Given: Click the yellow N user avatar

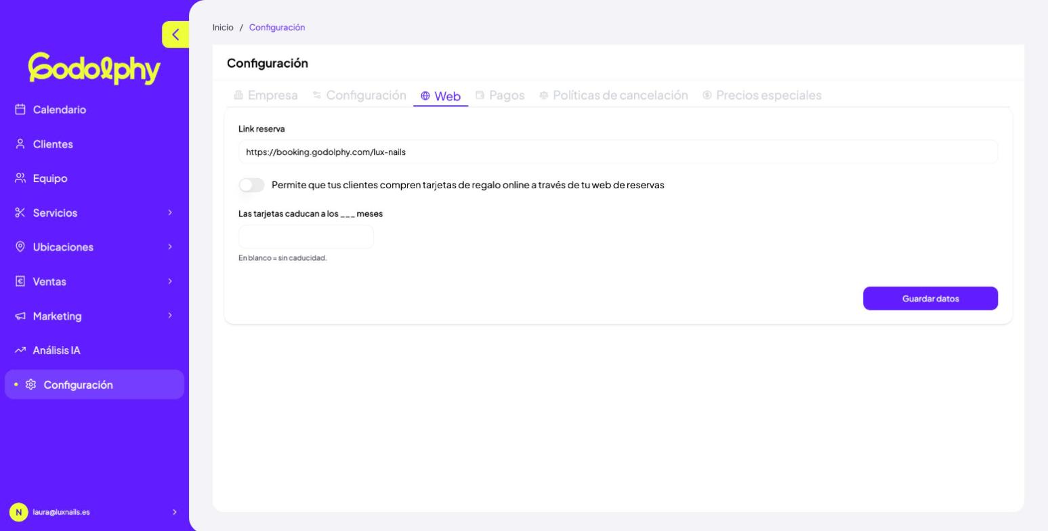Looking at the screenshot, I should (x=18, y=512).
